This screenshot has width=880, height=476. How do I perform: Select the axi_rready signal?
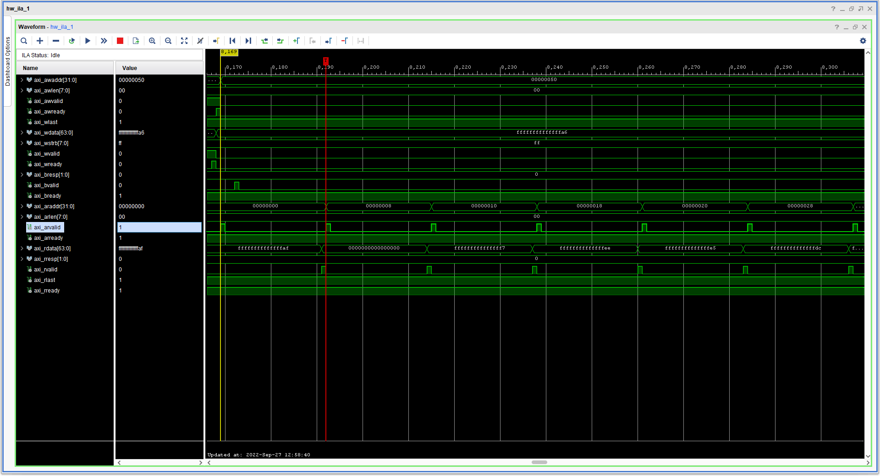click(x=47, y=291)
